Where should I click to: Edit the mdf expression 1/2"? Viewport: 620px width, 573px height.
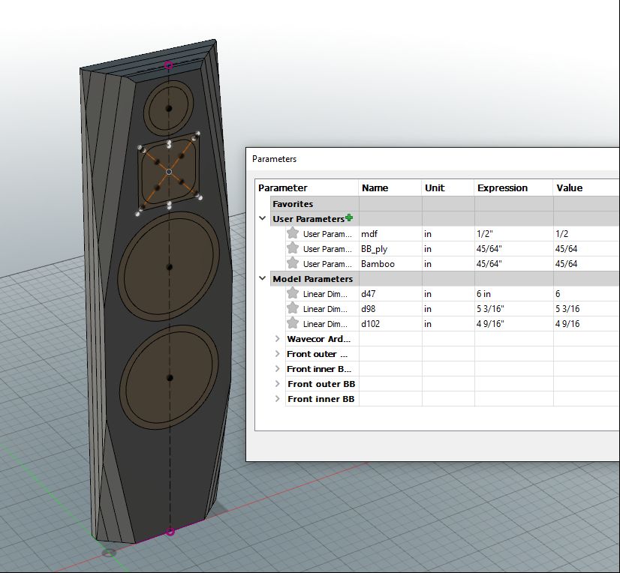[513, 234]
